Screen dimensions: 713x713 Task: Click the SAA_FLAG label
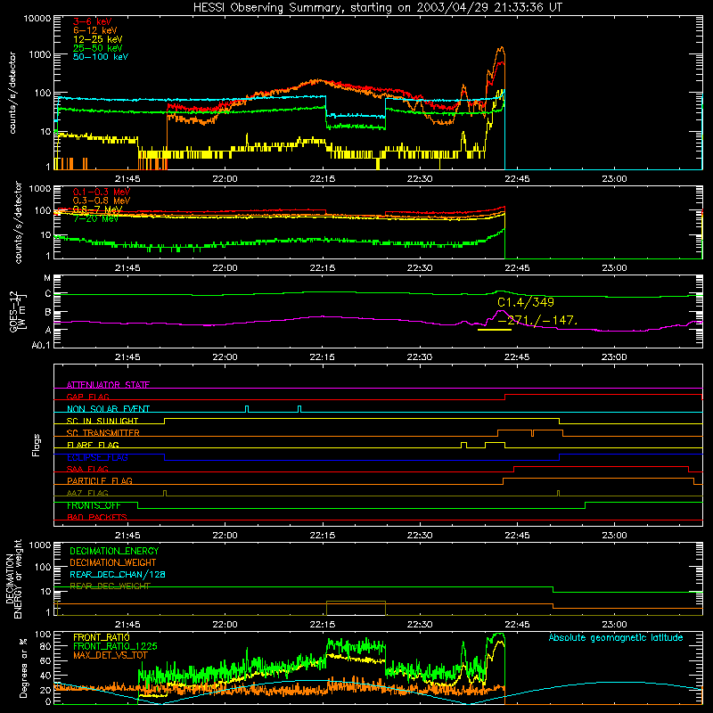click(x=87, y=469)
